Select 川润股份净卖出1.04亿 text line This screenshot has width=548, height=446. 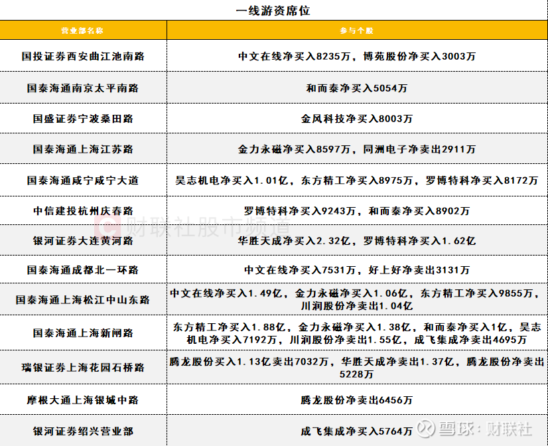coord(357,306)
